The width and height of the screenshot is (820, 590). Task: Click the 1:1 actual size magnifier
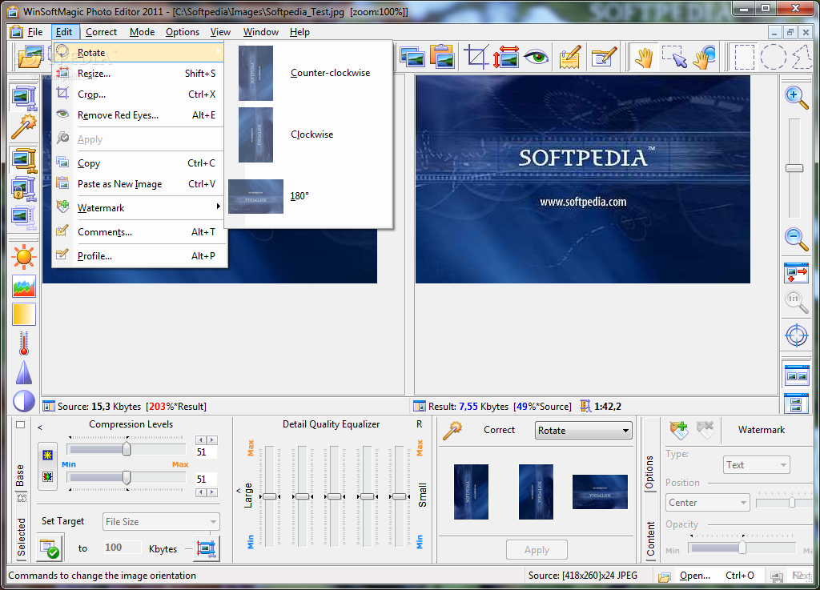tap(796, 302)
